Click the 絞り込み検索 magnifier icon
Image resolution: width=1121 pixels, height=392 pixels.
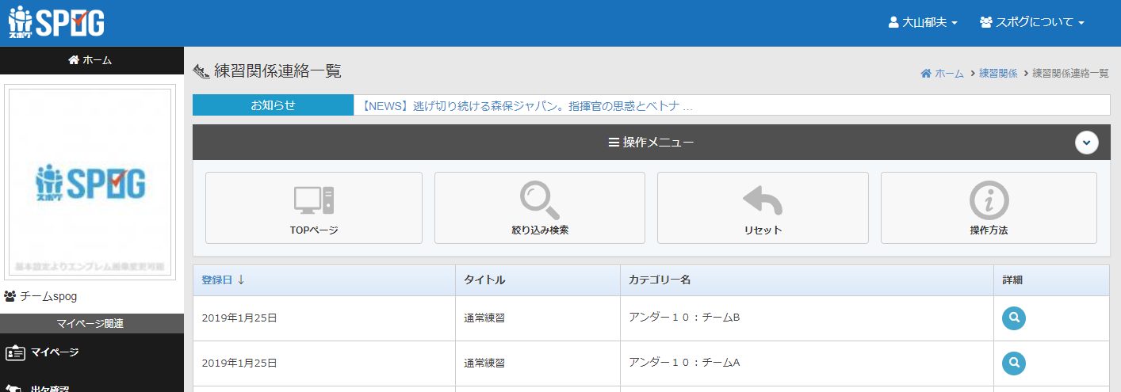[539, 200]
